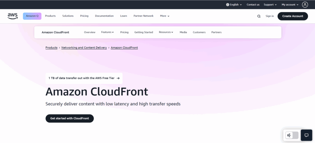Click the globe language icon
This screenshot has height=143, width=315.
coord(228,5)
